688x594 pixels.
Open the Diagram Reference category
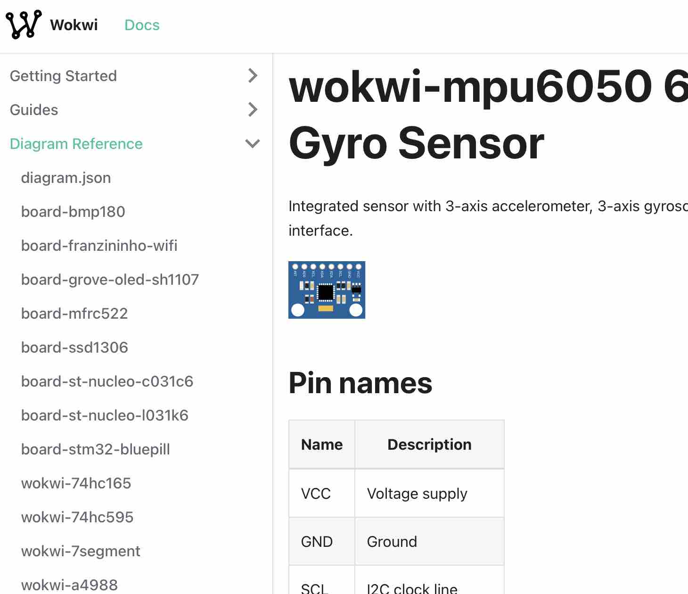point(76,144)
